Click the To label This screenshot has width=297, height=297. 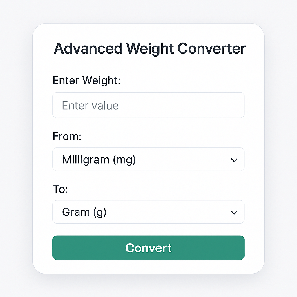coord(60,189)
